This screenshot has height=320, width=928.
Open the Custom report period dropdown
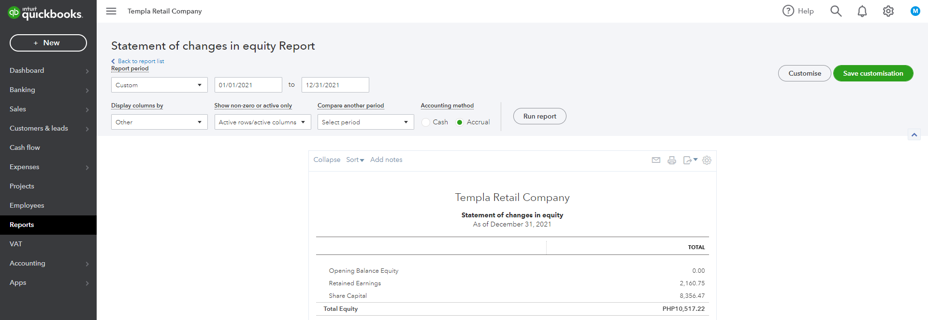click(159, 85)
